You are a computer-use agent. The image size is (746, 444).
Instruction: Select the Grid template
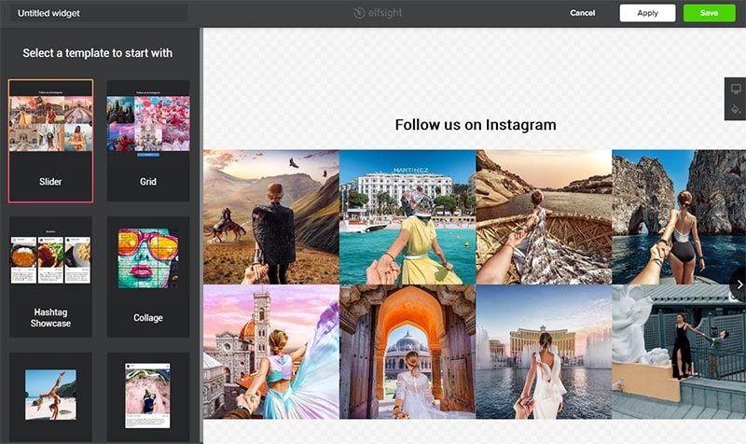pos(148,140)
